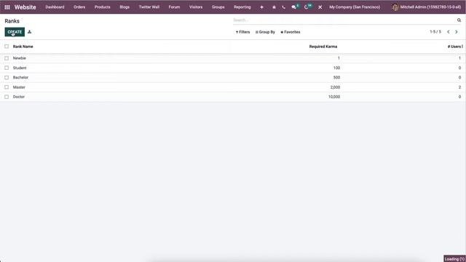
Task: Check the Doctor row checkbox
Action: pos(7,97)
